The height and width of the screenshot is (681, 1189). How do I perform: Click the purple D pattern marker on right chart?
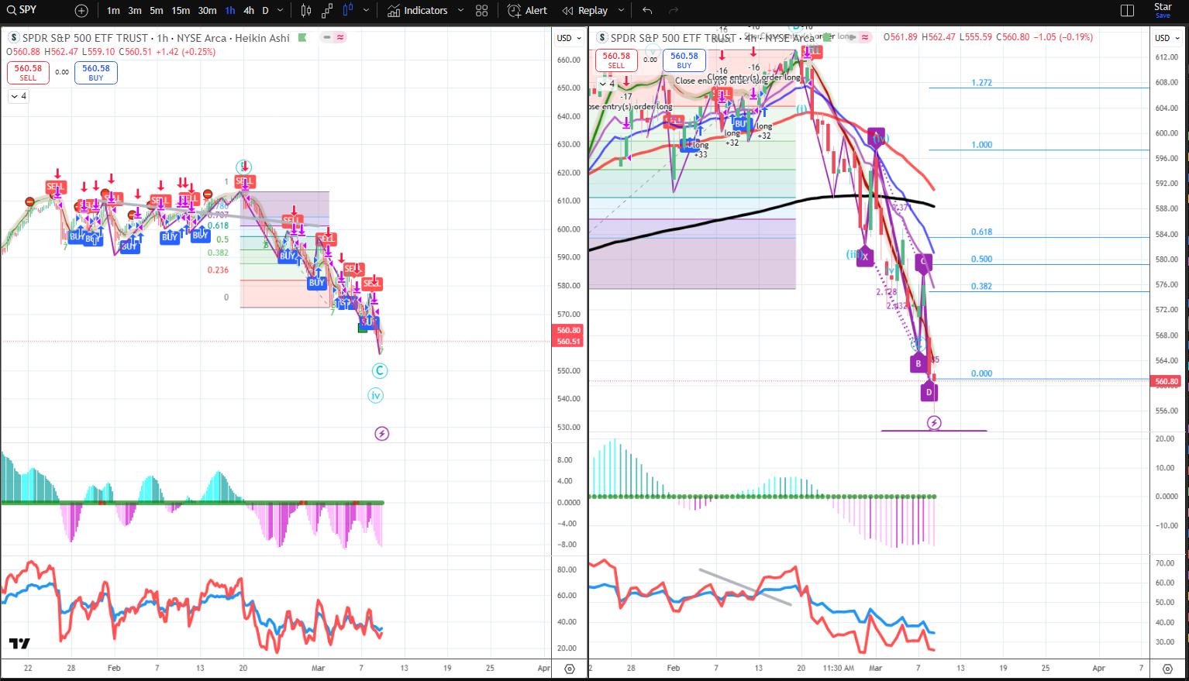click(929, 392)
